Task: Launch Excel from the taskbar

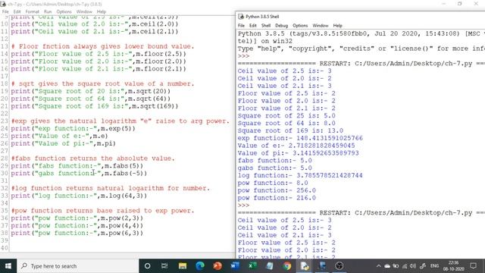Action: coord(252,266)
